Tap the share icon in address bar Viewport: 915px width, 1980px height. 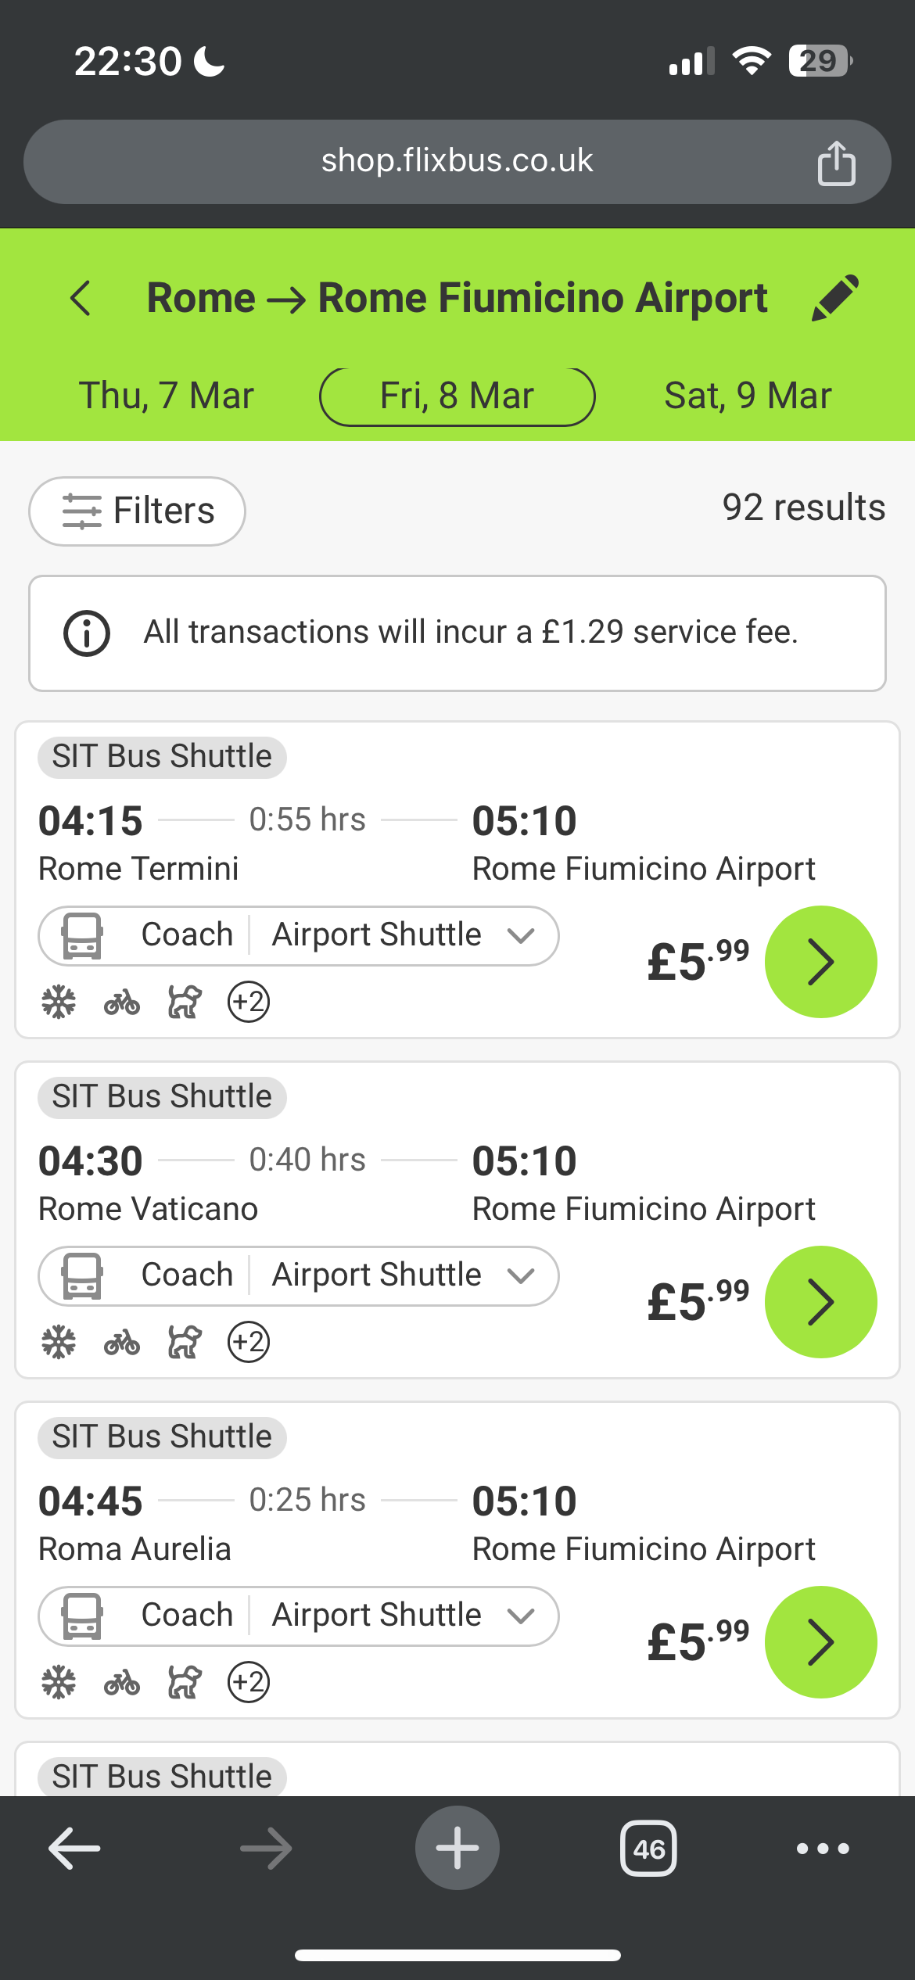836,163
